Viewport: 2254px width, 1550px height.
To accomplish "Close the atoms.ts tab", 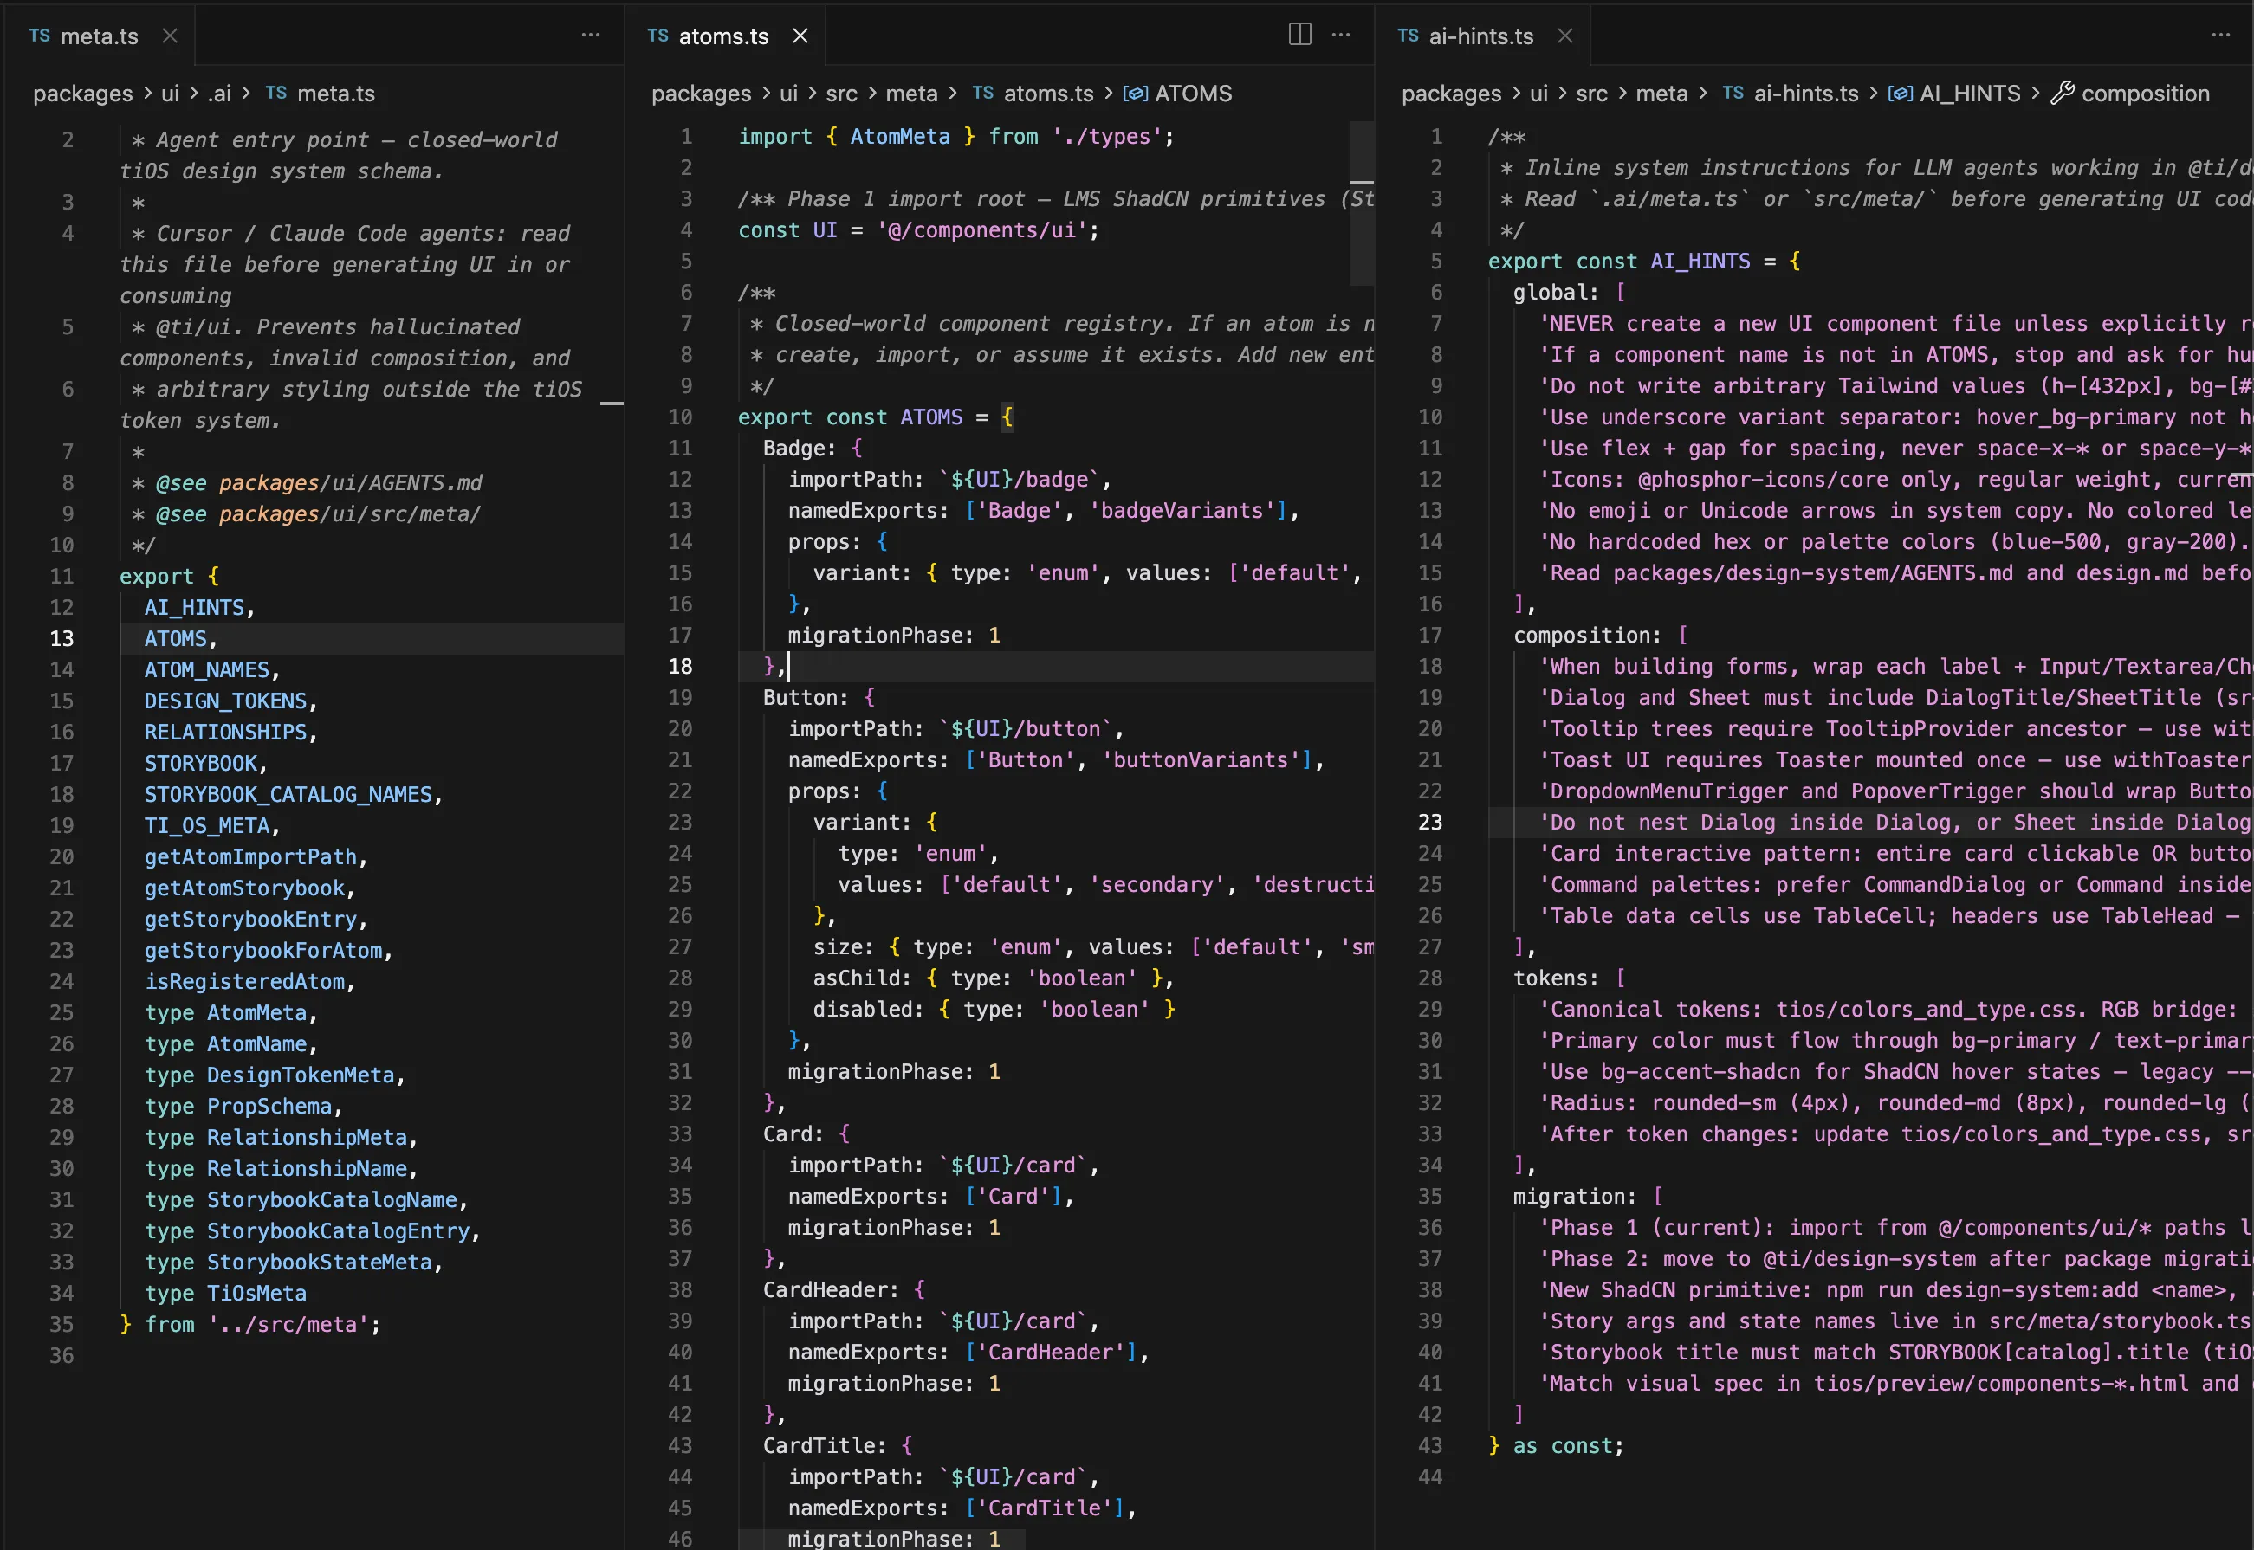I will coord(800,36).
